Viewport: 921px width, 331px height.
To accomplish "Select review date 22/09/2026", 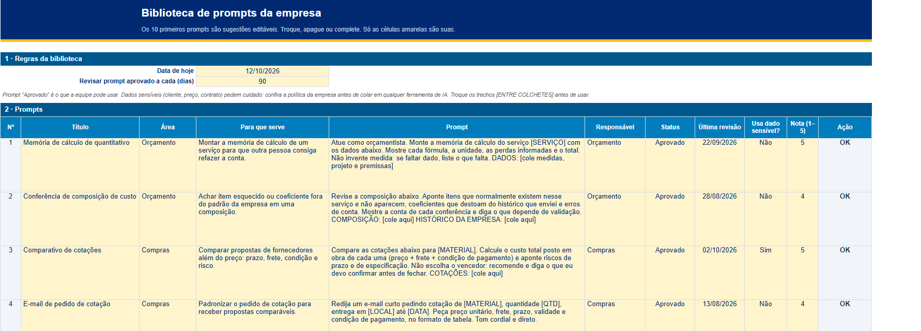I will click(719, 165).
